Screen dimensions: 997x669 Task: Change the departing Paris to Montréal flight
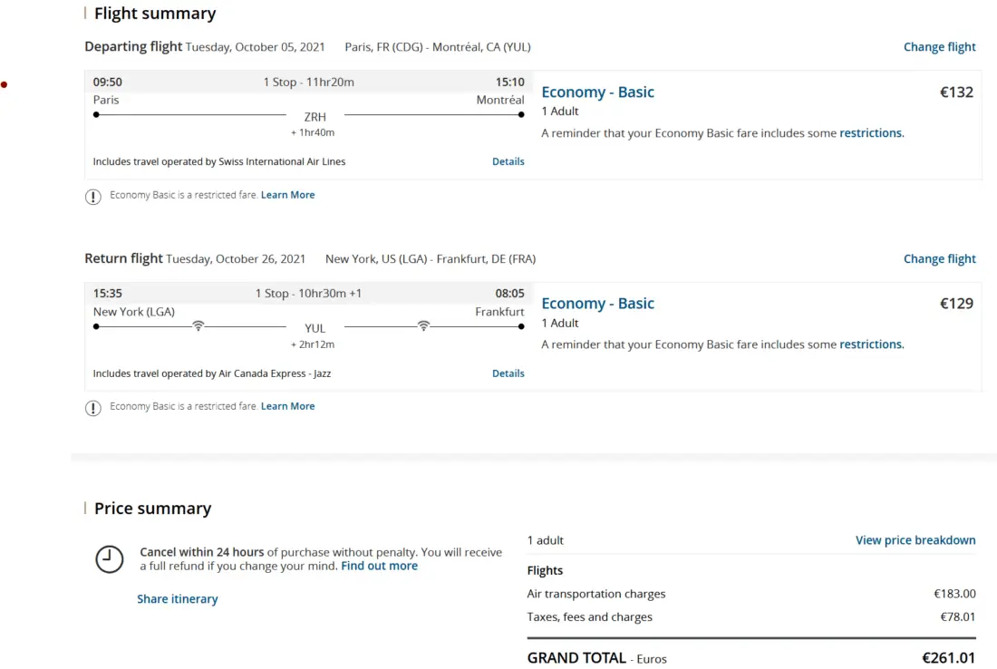tap(939, 47)
